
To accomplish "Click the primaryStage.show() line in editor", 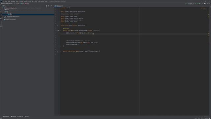I will click(72, 44).
